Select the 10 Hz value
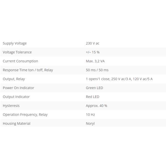This screenshot has height=166, width=166. point(90,115)
